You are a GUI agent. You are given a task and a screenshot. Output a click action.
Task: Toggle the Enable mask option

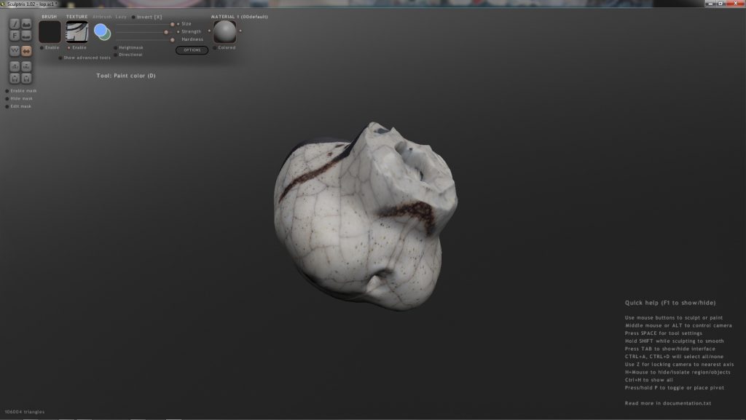(x=7, y=91)
